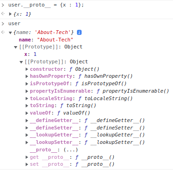Expand the __defineSetter__ function entry
The image size is (173, 170).
(x=27, y=128)
